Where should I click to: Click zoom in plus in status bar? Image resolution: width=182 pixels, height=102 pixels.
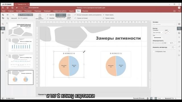click(x=176, y=98)
